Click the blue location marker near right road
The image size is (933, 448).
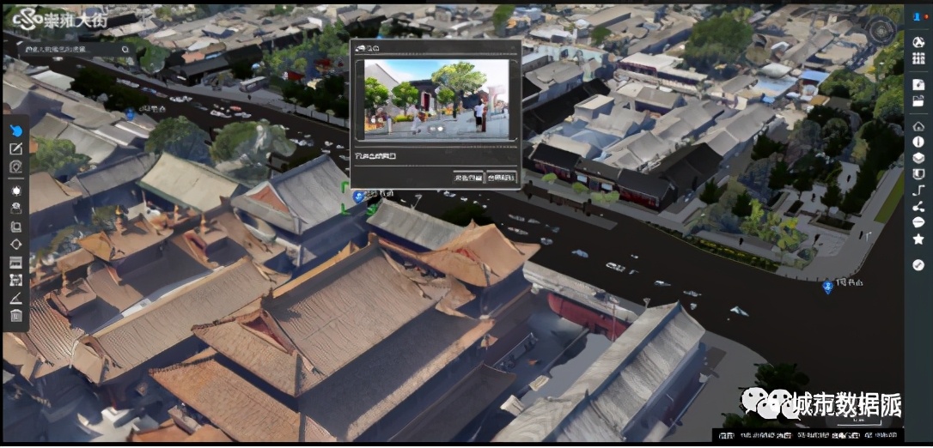tap(827, 287)
